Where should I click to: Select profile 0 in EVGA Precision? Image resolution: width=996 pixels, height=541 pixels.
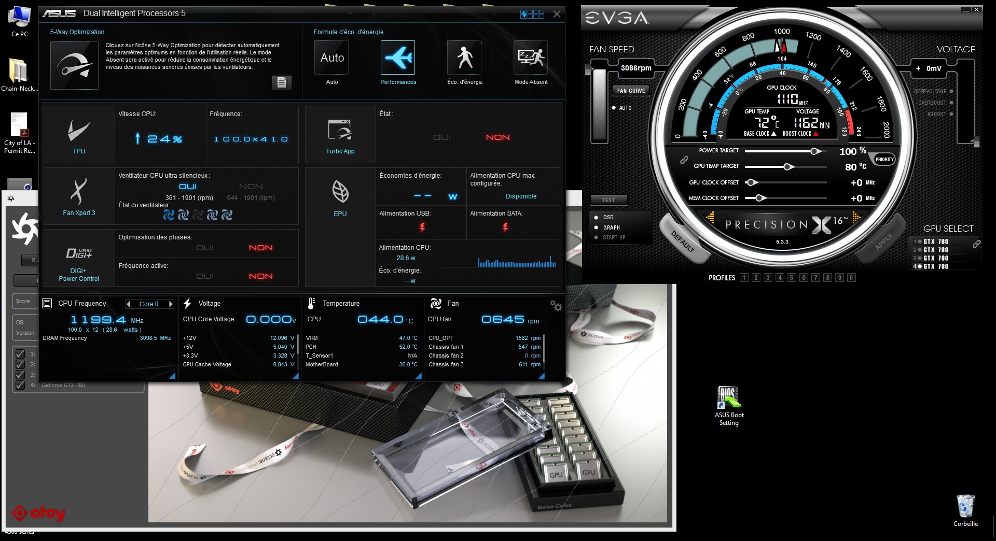pos(851,278)
